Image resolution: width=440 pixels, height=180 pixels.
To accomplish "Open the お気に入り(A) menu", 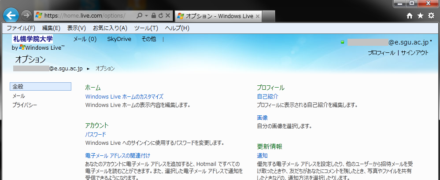I will click(110, 28).
